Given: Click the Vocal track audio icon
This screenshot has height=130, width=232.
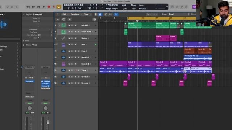Looking at the screenshot, I should (x=63, y=70).
